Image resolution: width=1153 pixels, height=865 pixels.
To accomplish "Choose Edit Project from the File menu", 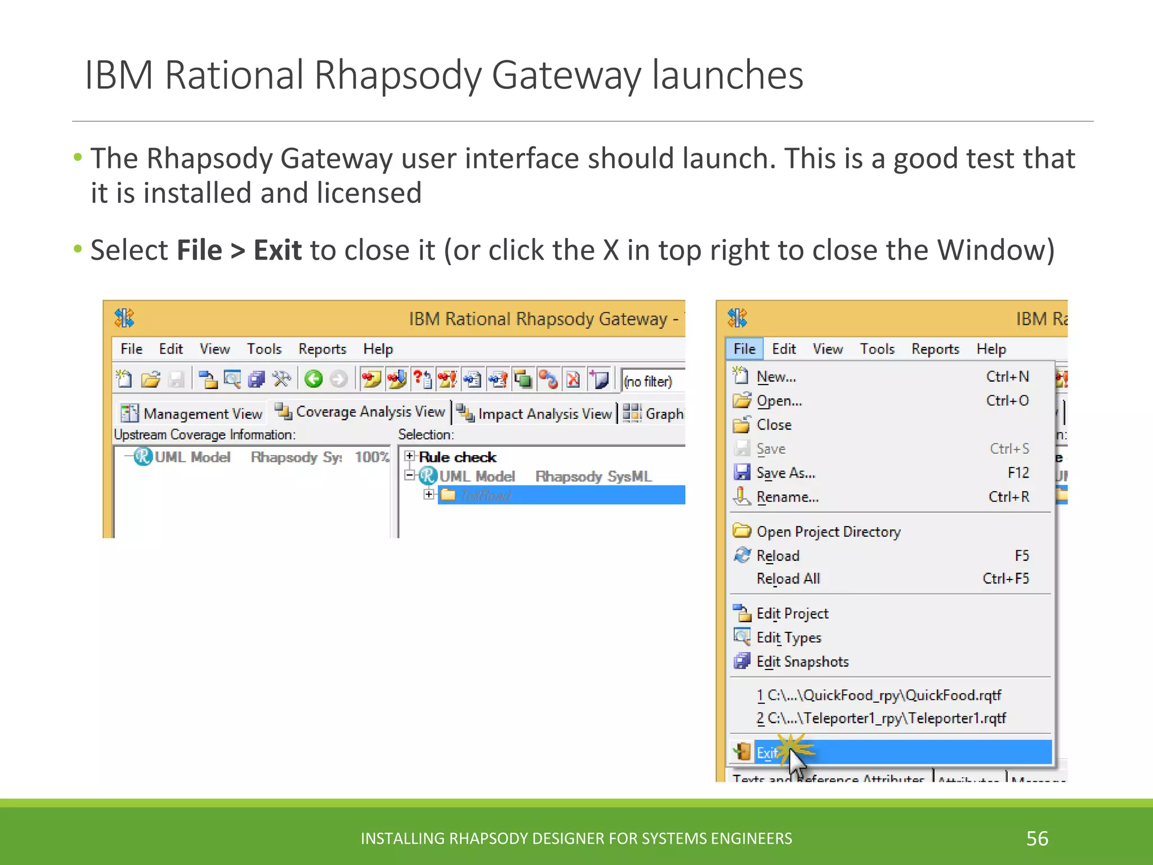I will [890, 613].
